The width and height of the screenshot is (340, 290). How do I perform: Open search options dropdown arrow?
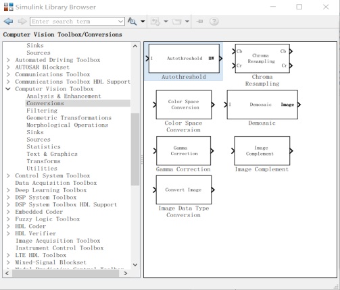tap(143, 22)
